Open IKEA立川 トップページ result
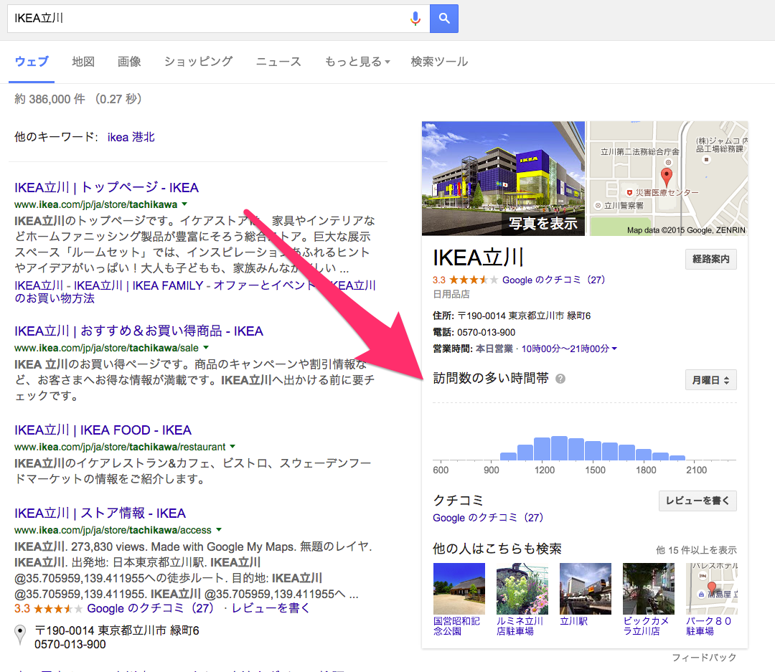The image size is (775, 672). (x=106, y=188)
